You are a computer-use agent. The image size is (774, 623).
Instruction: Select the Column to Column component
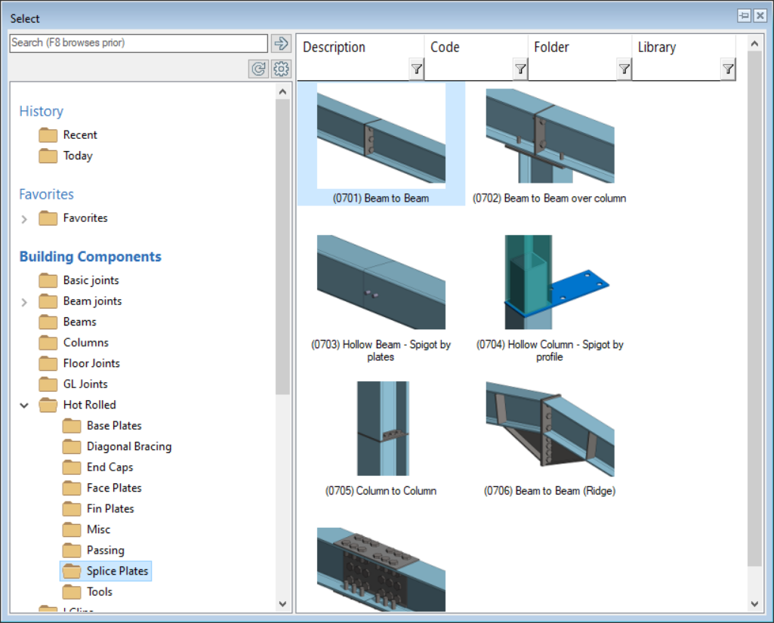pyautogui.click(x=383, y=428)
